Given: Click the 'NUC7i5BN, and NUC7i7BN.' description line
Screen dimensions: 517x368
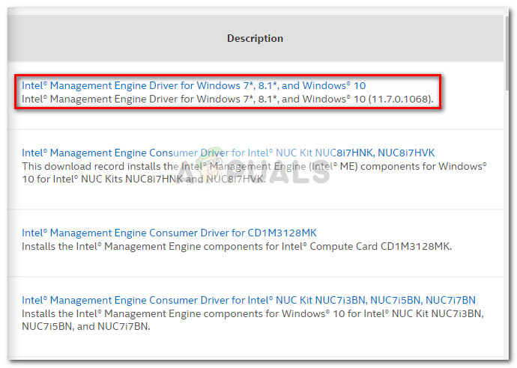Looking at the screenshot, I should pos(86,326).
